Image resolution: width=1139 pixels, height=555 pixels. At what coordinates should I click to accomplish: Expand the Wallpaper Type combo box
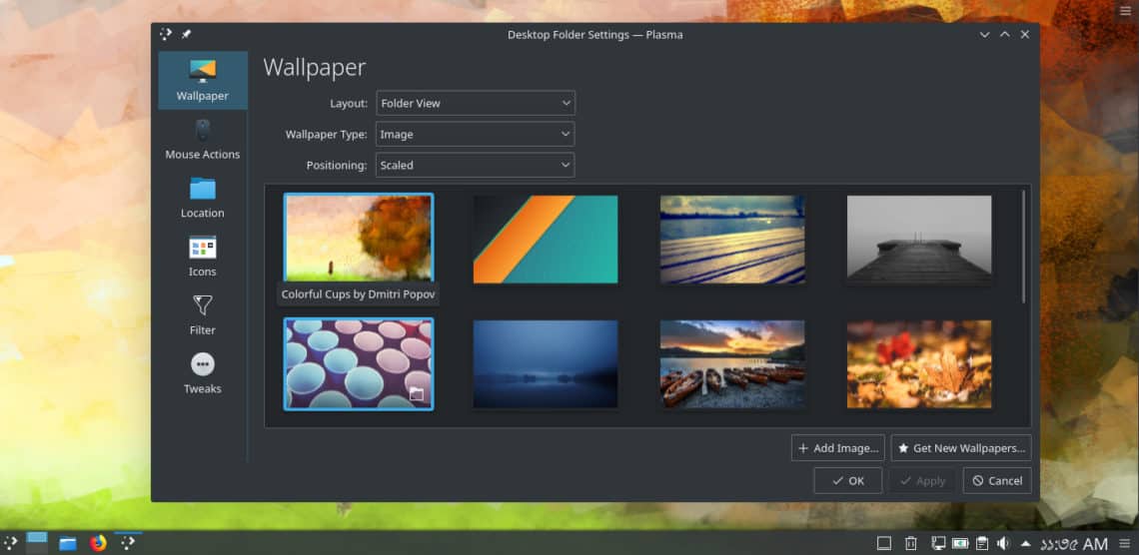coord(476,134)
